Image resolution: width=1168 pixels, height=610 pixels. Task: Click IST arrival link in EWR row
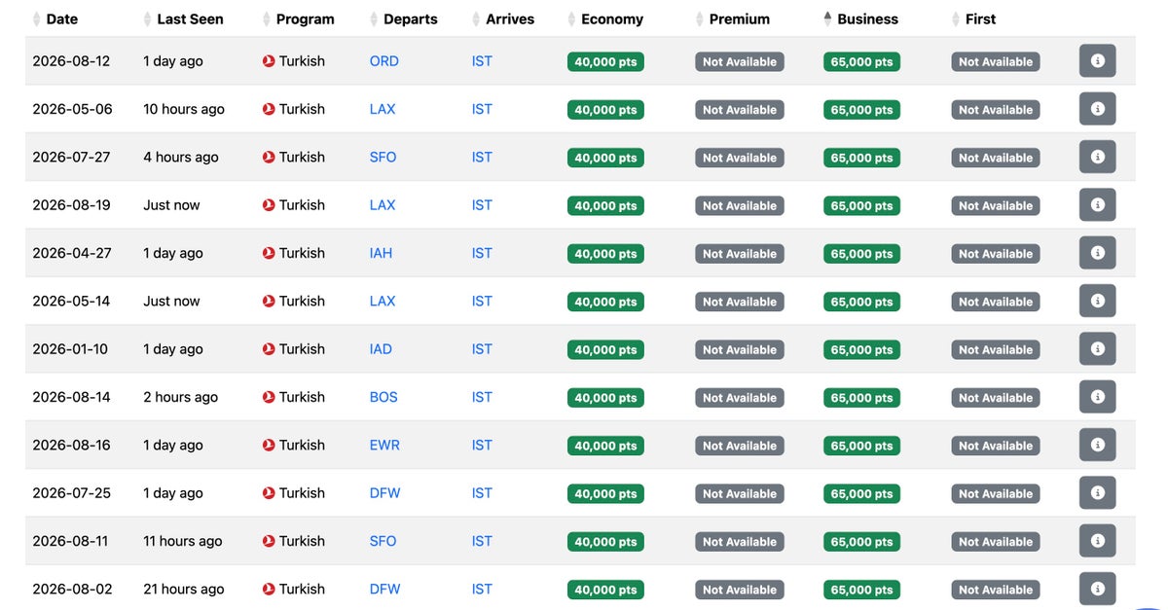point(482,445)
